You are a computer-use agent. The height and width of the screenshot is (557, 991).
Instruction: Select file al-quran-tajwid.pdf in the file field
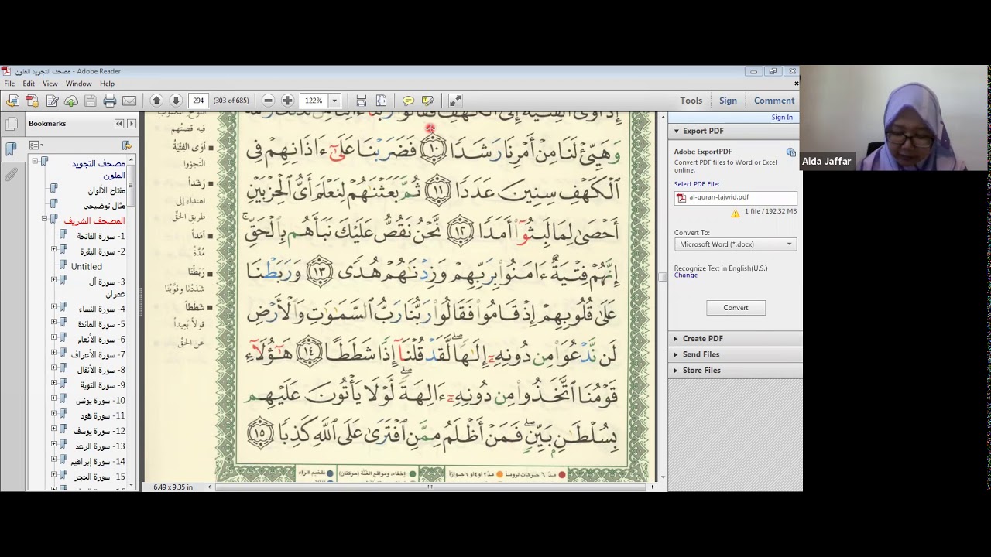pos(735,197)
